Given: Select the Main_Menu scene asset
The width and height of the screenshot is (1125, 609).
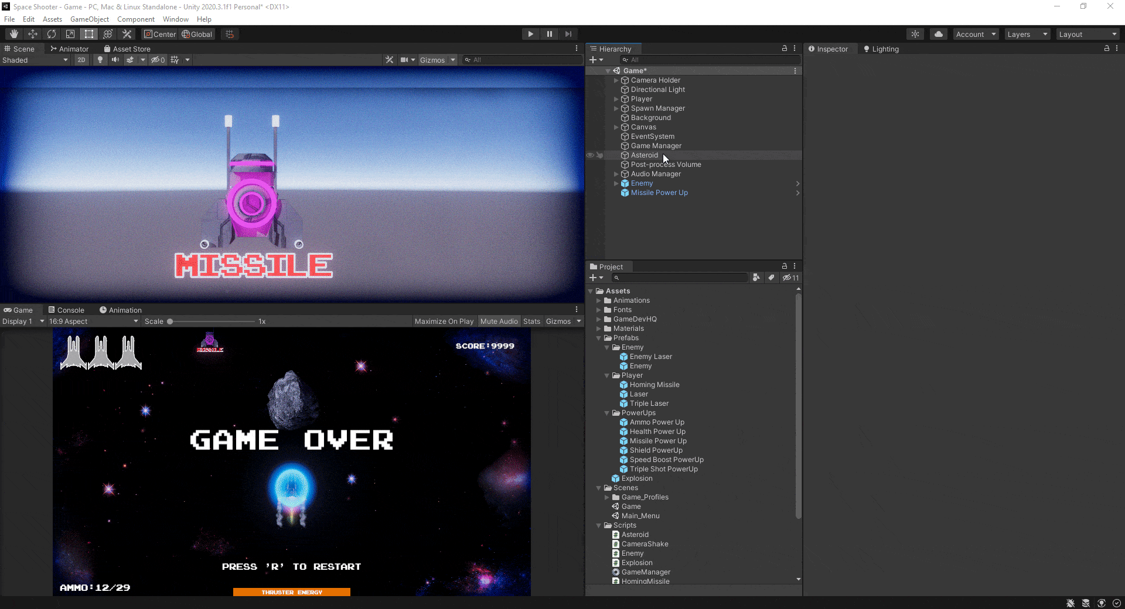Looking at the screenshot, I should pos(640,516).
